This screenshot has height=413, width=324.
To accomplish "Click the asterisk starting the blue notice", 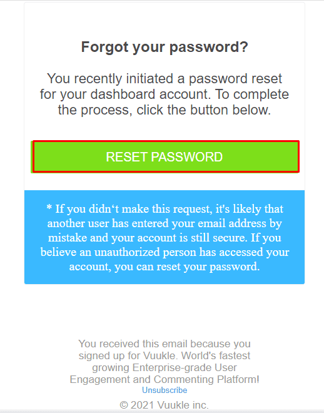I will 49,207.
